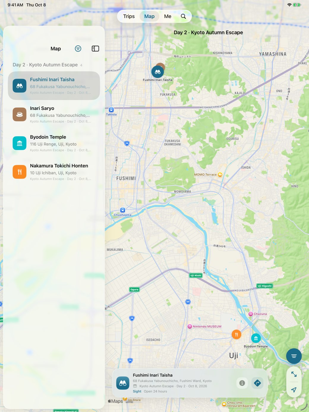Screen dimensions: 309x412
Task: Tap the MOMO Terrace map marker
Action: (220, 175)
